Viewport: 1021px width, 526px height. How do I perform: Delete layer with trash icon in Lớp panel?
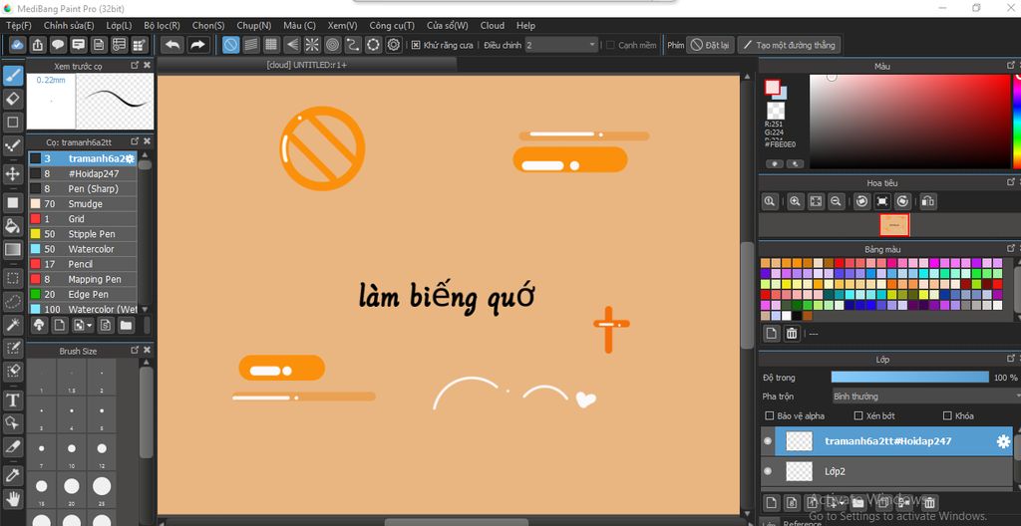tap(929, 502)
